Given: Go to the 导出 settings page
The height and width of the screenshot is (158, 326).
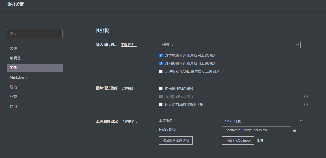Looking at the screenshot, I should tap(13, 87).
